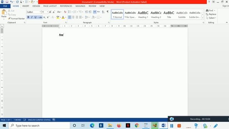The image size is (229, 129).
Task: Apply the Title style
Action: [x=169, y=14]
